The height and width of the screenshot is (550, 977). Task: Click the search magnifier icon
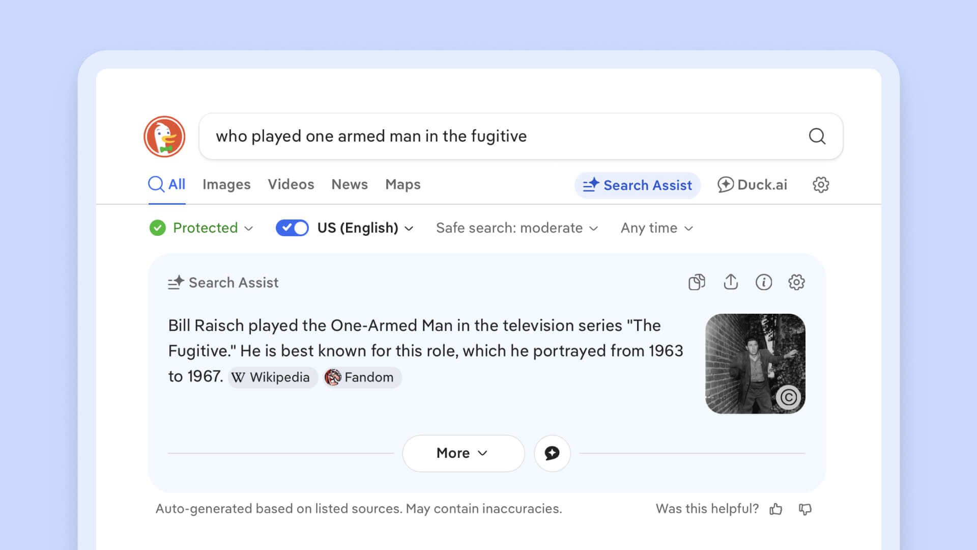coord(817,136)
